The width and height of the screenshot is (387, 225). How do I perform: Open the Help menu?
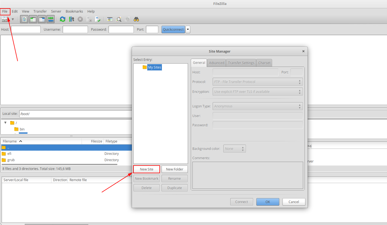(x=91, y=11)
